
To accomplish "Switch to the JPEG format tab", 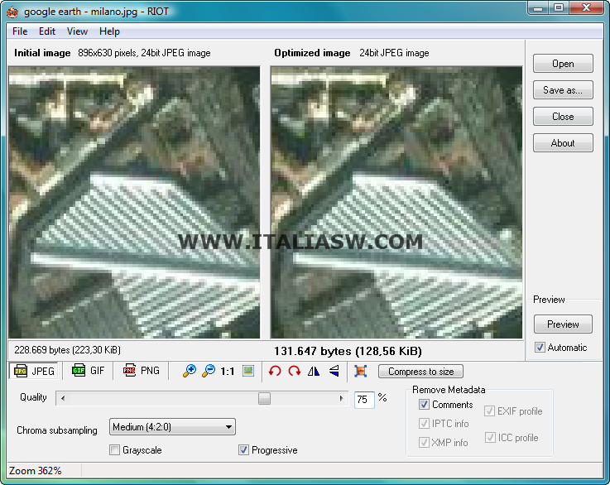I will point(34,371).
